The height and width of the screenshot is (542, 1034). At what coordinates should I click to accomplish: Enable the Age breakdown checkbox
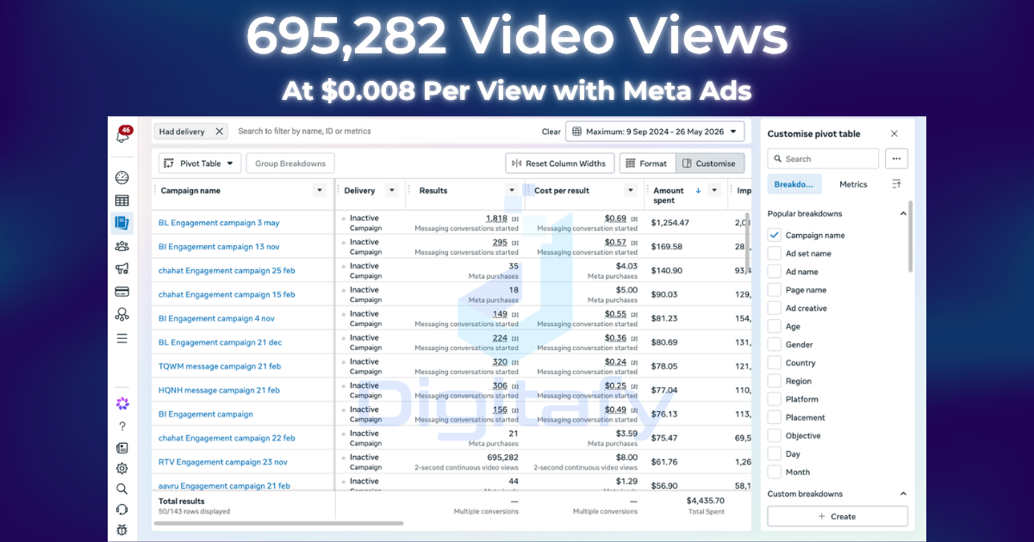[x=774, y=326]
